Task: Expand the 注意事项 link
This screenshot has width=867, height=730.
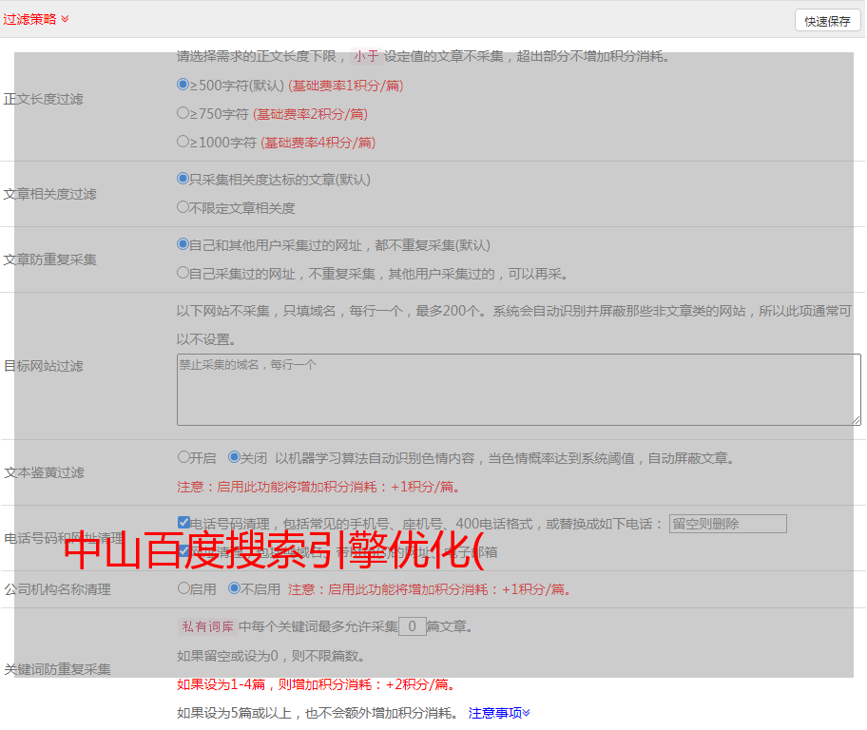Action: 499,713
